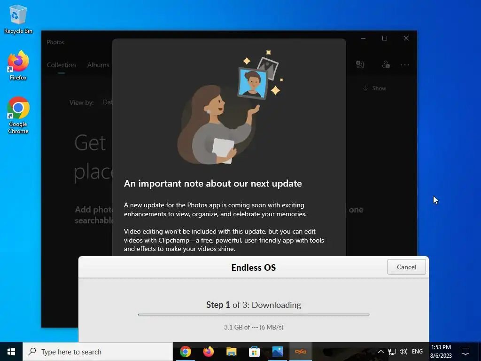Open network status tray icon

pos(392,352)
